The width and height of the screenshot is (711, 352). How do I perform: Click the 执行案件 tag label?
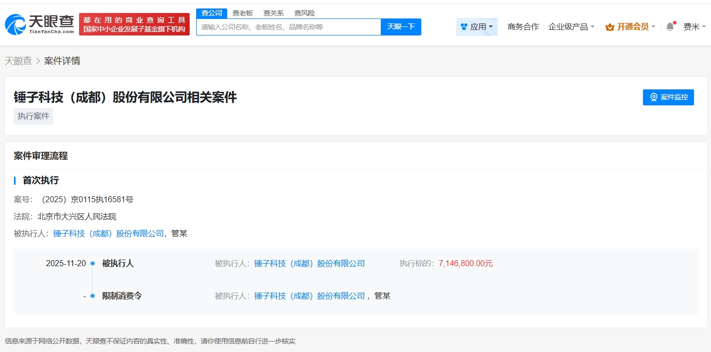34,116
